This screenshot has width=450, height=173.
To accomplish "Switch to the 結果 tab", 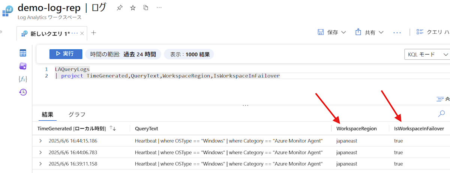I will pyautogui.click(x=47, y=114).
